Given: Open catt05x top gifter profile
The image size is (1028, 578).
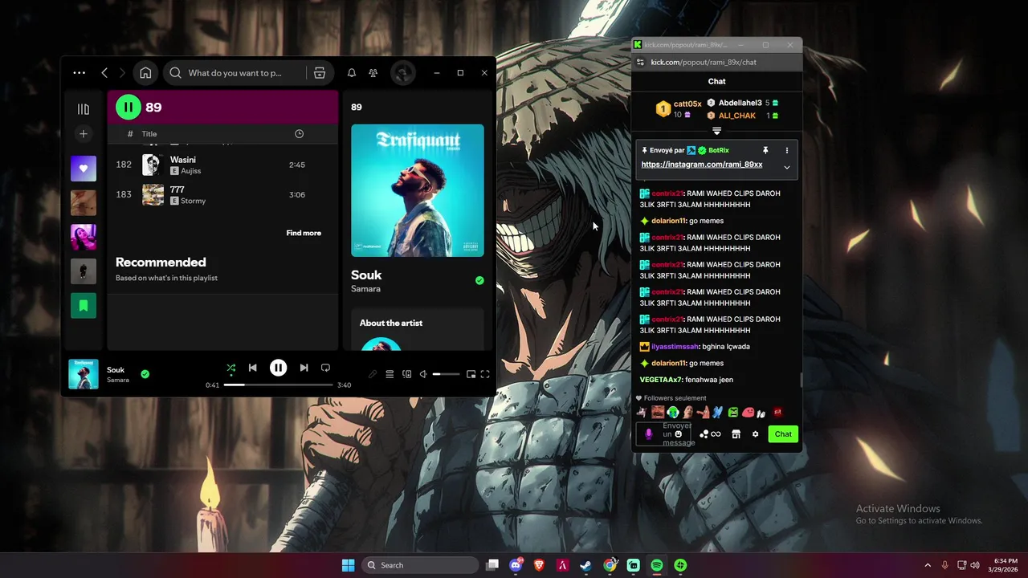Looking at the screenshot, I should pyautogui.click(x=679, y=109).
